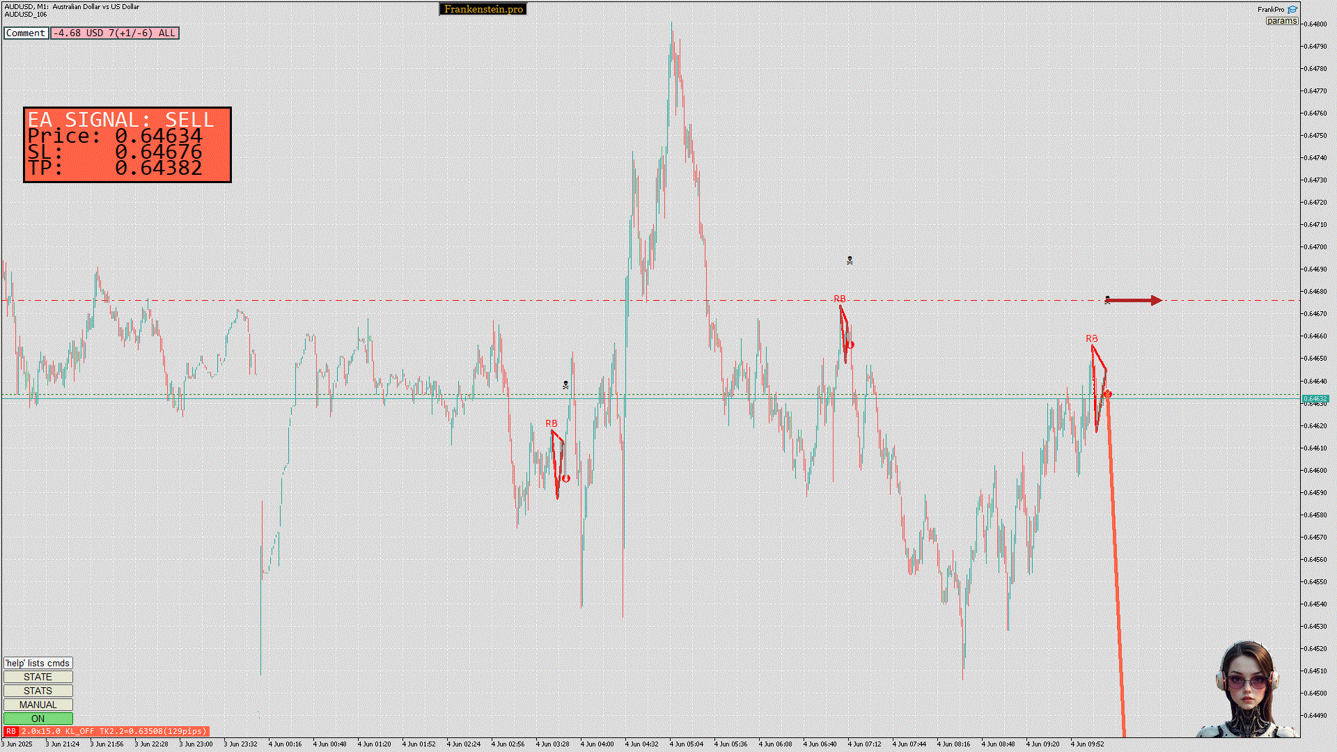
Task: Click the 'help' lists cmds input field
Action: (x=38, y=663)
